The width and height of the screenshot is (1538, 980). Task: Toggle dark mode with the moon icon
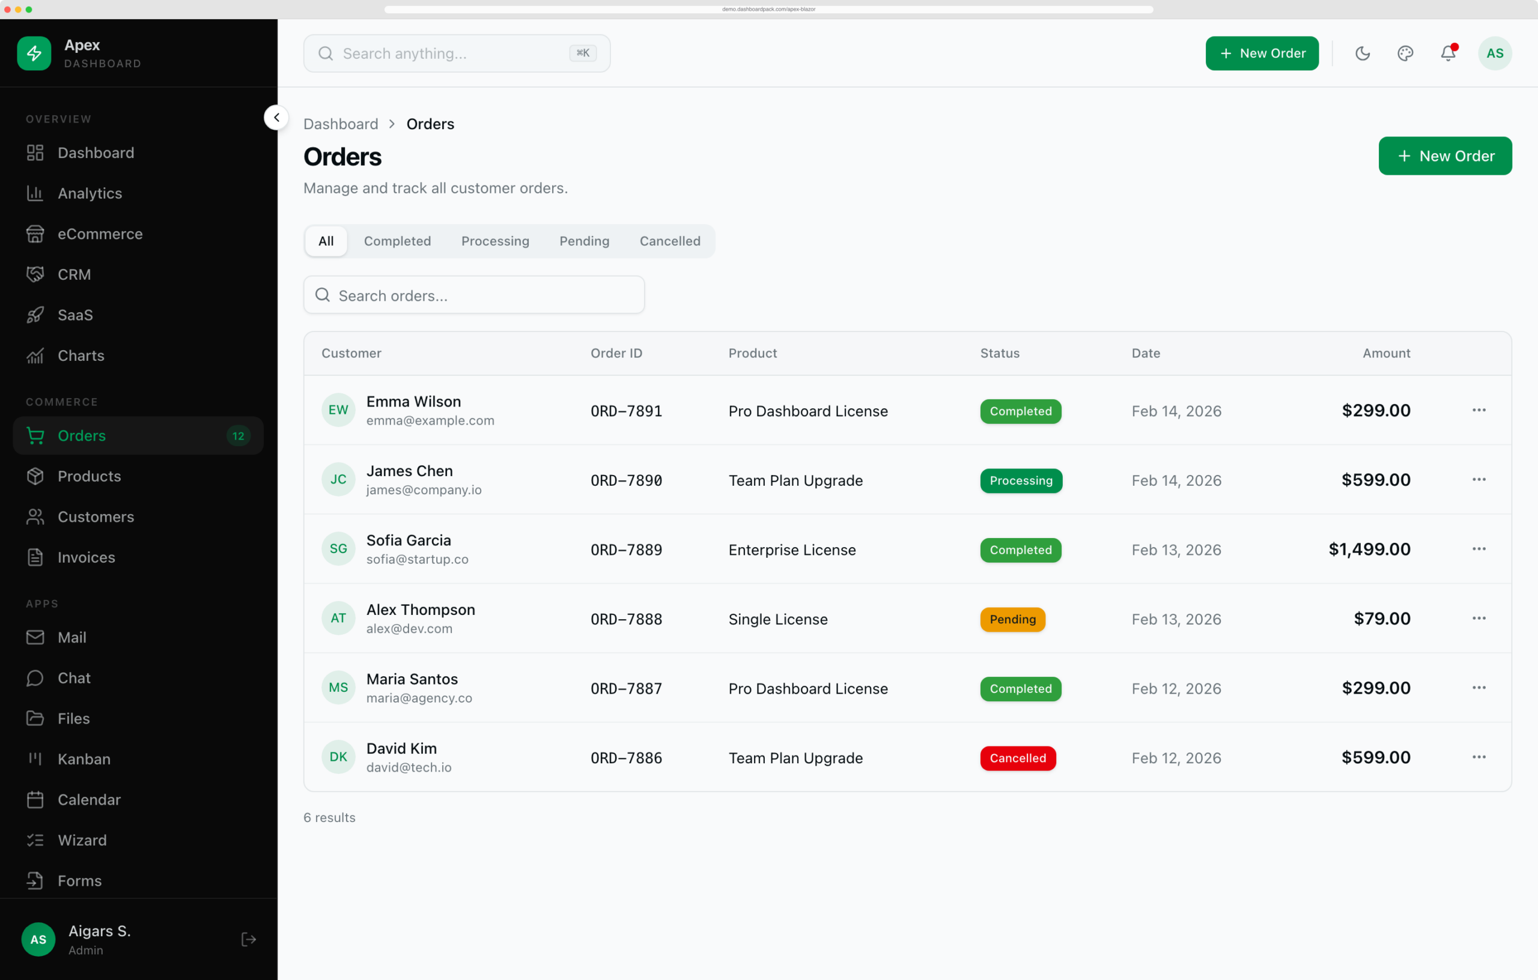pos(1363,53)
